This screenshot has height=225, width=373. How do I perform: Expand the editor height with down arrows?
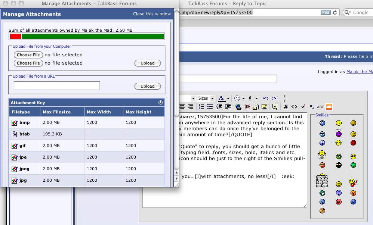coord(284,100)
